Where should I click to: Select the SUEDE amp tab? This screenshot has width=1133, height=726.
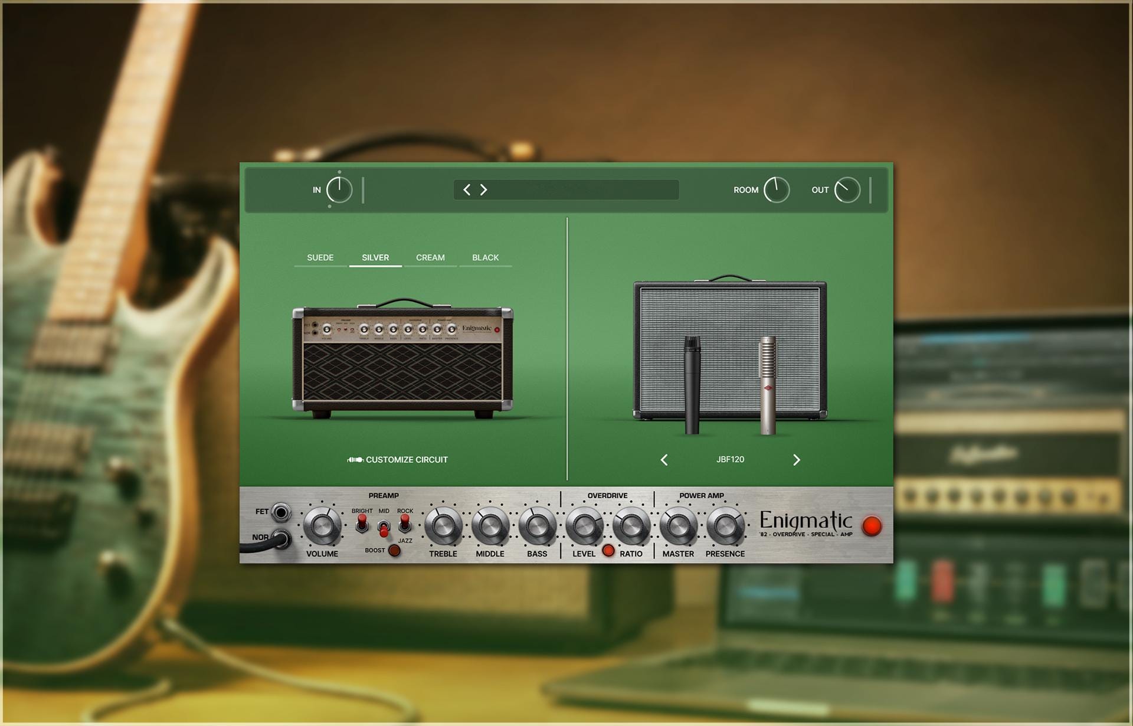pos(320,258)
